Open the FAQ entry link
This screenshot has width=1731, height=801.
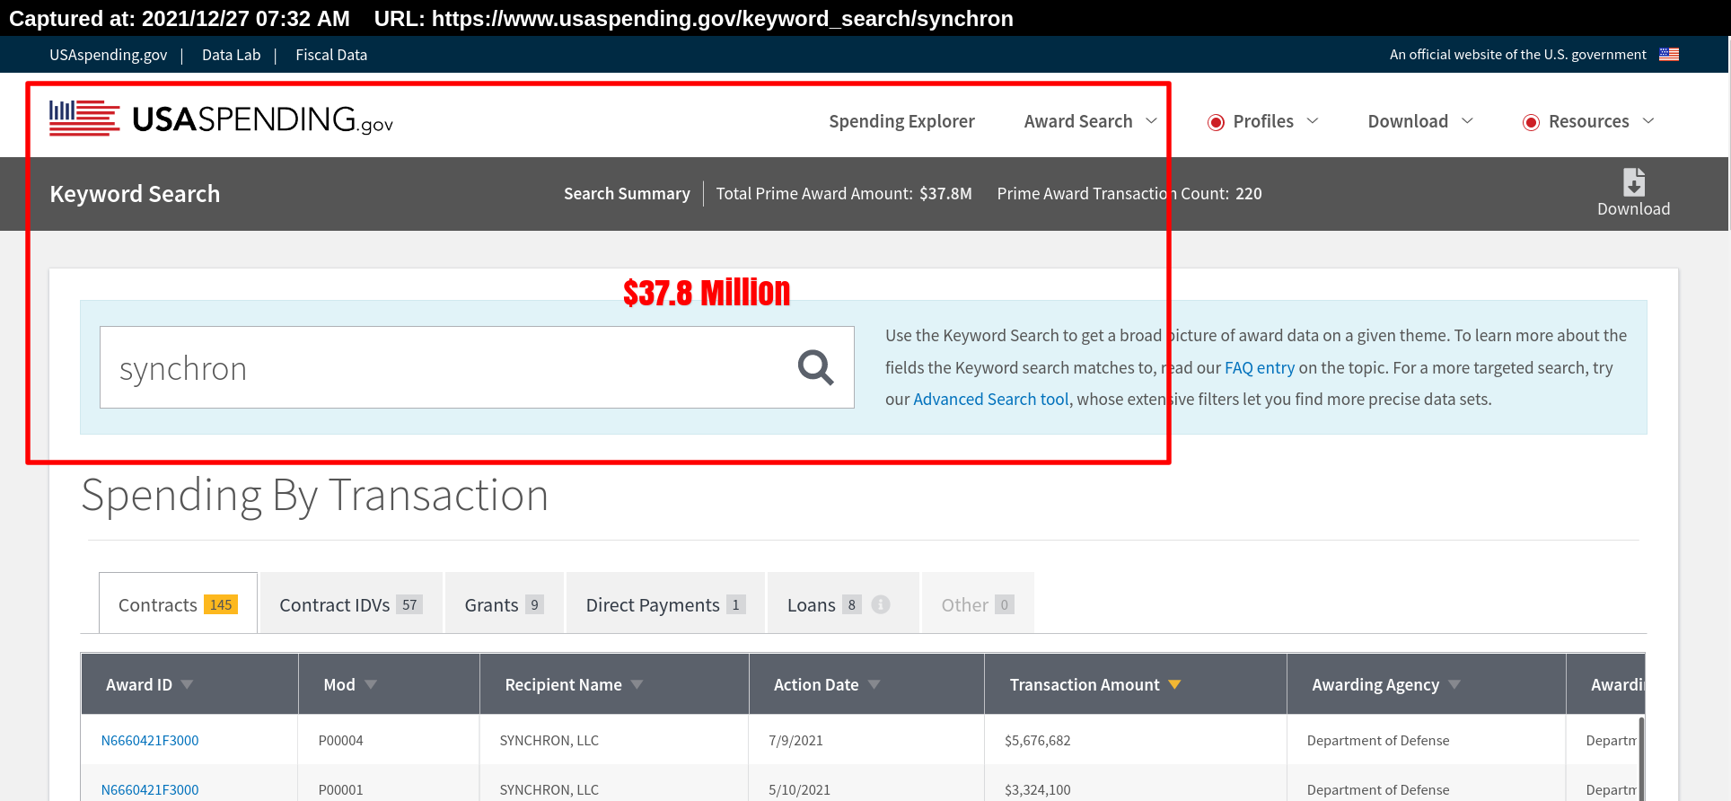(1260, 367)
